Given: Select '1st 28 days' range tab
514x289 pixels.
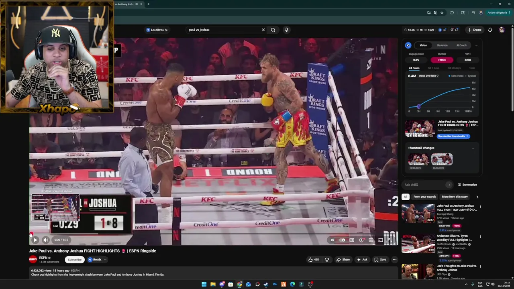Looking at the screenshot, I should [x=454, y=68].
